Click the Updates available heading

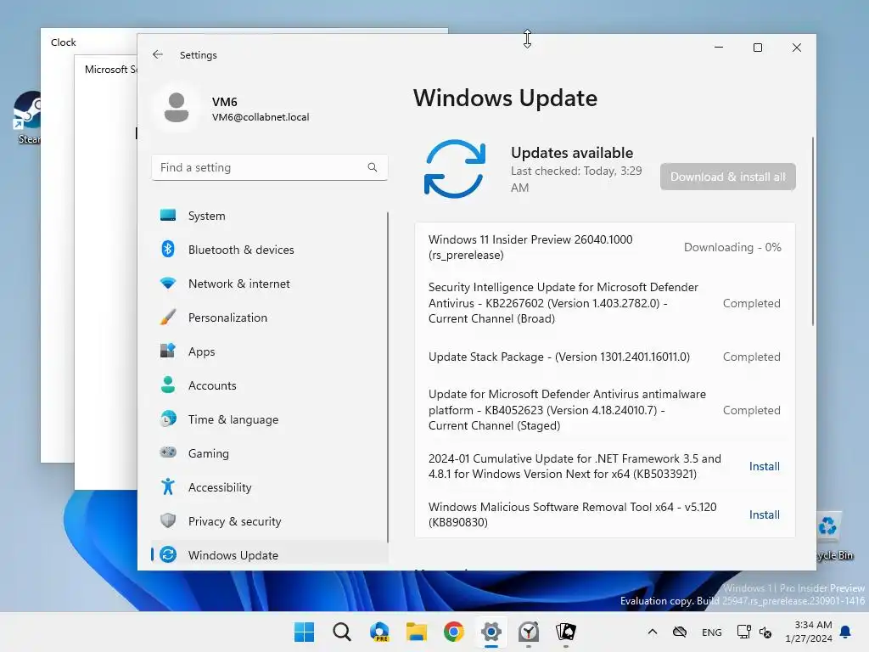572,153
